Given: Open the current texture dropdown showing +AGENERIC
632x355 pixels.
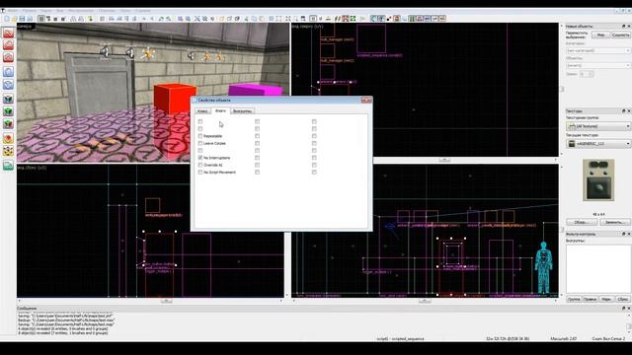Looking at the screenshot, I should [x=598, y=144].
